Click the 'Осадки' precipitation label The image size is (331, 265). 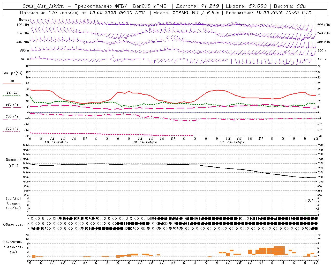13,203
